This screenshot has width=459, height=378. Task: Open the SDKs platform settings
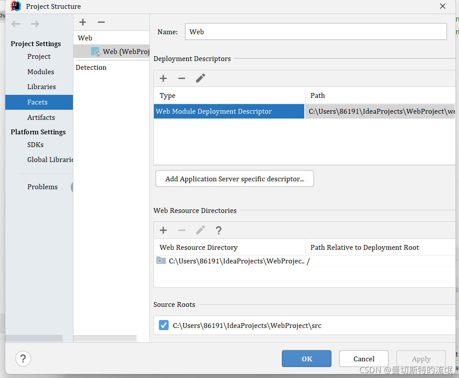tap(36, 145)
